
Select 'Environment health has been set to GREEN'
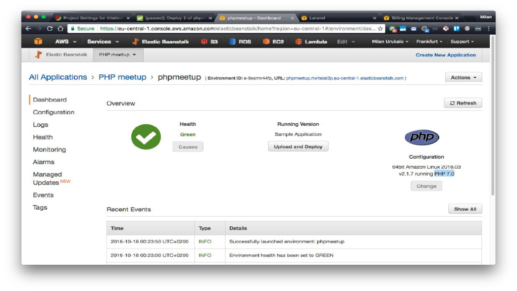tap(281, 255)
